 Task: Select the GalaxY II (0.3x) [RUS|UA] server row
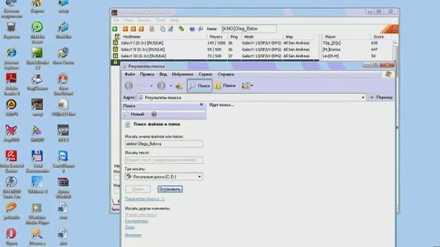215,49
